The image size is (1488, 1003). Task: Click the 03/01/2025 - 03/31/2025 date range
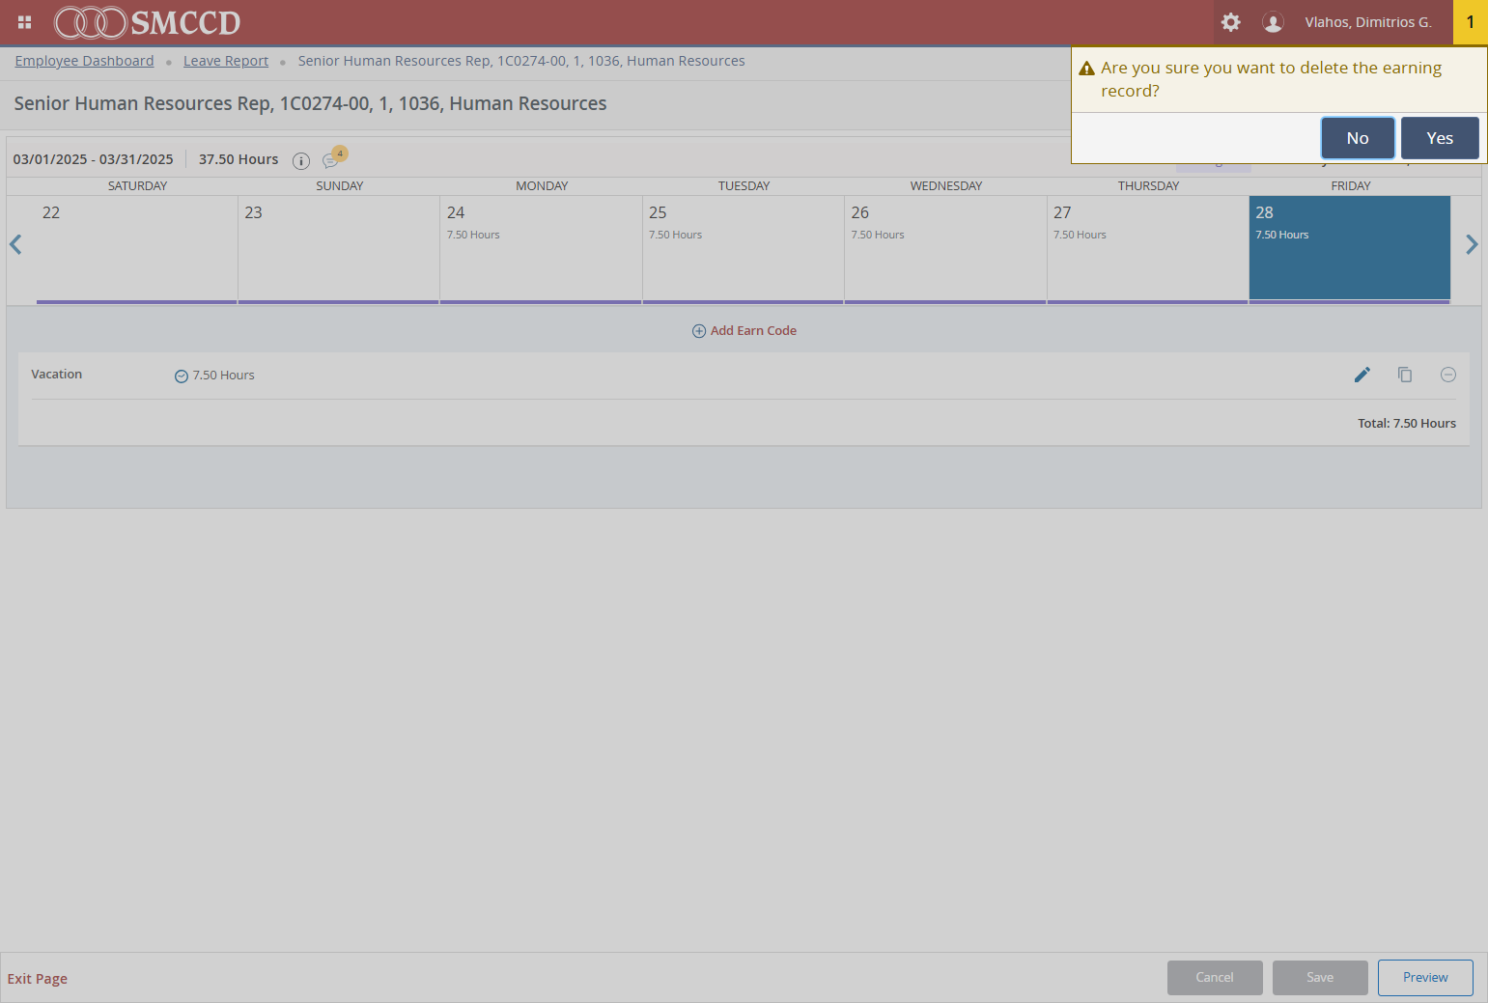click(94, 159)
